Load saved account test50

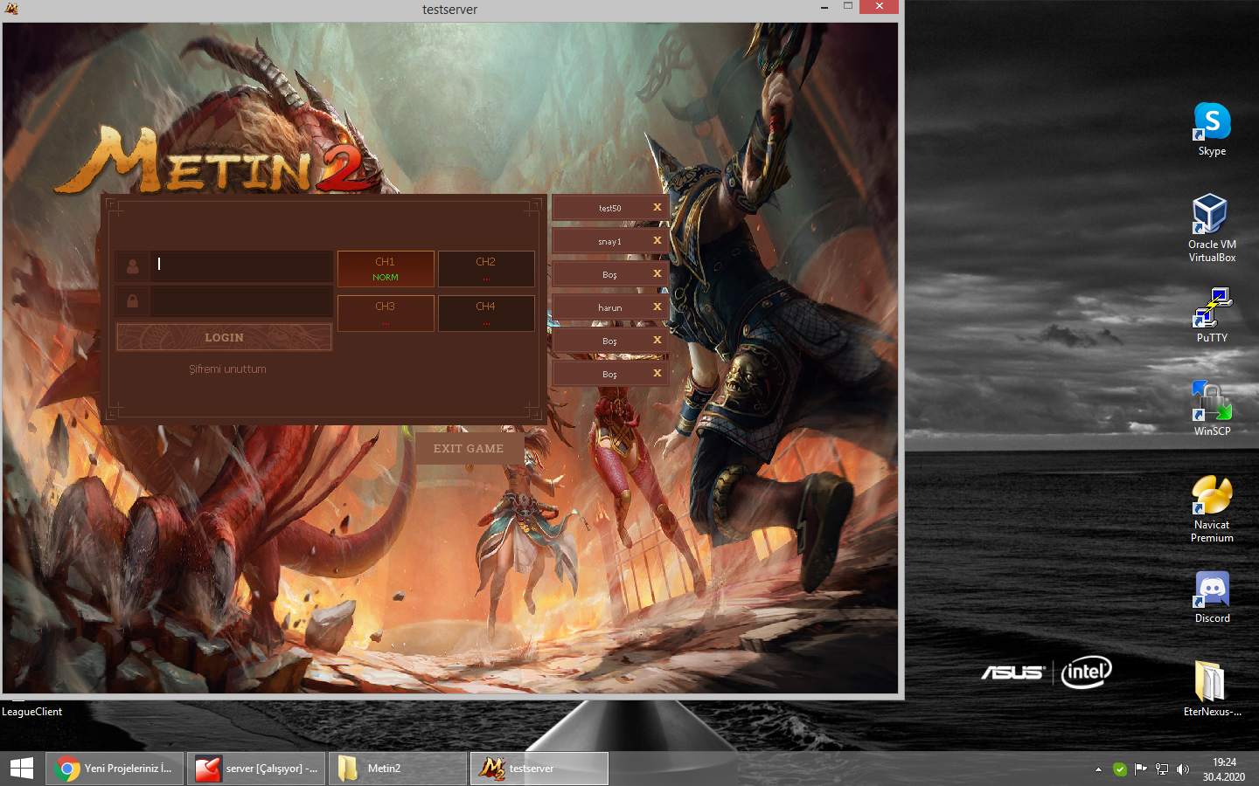[609, 208]
